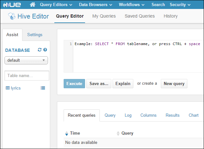Preview lyrics table with list icon
This screenshot has height=149, width=204.
(x=43, y=88)
